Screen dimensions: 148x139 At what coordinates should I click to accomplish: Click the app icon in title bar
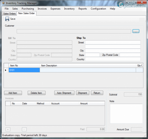click(x=4, y=3)
